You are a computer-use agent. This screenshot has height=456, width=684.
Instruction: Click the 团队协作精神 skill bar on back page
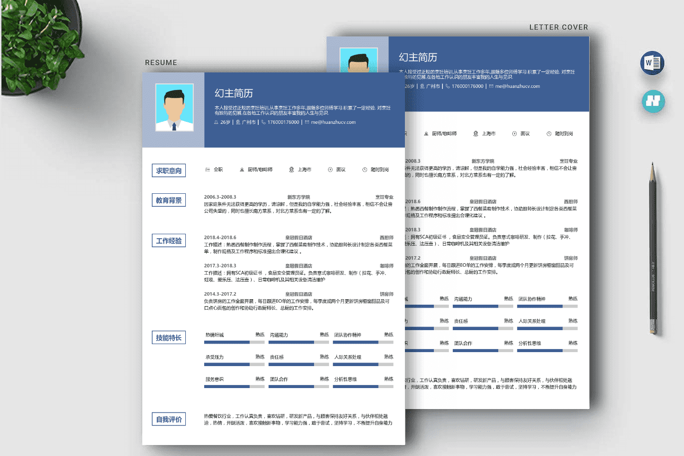(x=547, y=306)
